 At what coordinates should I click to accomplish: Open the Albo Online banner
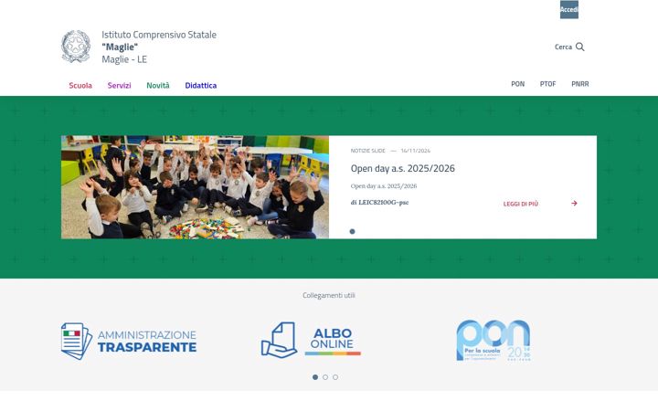(x=311, y=340)
